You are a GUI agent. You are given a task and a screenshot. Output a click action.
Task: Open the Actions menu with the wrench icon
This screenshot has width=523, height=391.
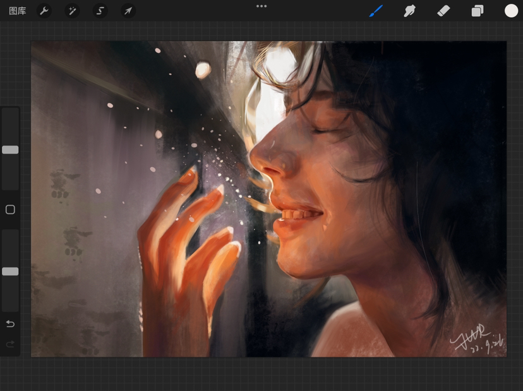click(45, 11)
